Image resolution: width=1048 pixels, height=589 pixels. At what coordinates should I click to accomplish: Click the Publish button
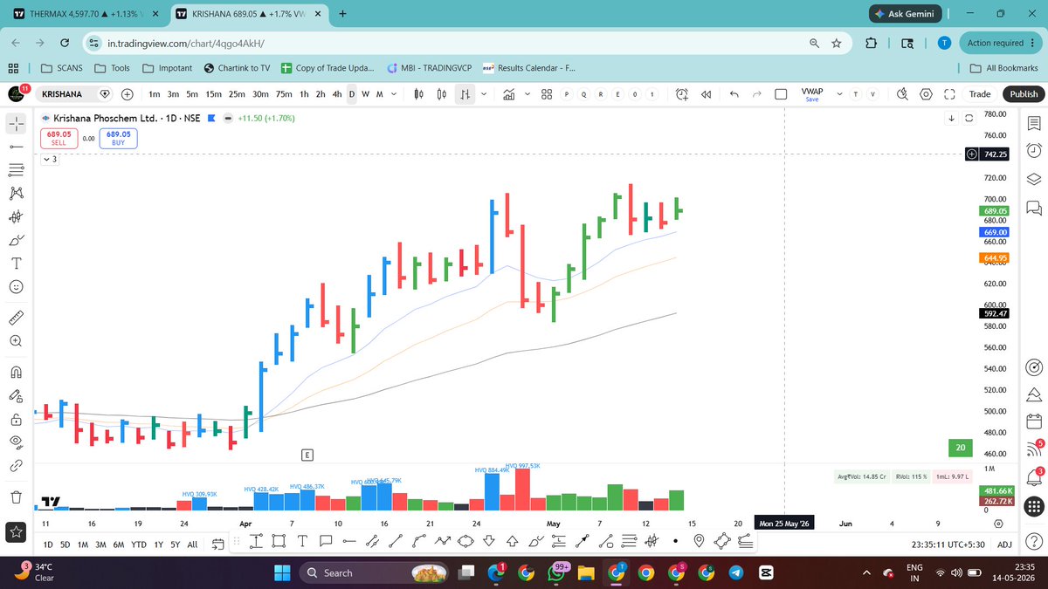pos(1024,94)
